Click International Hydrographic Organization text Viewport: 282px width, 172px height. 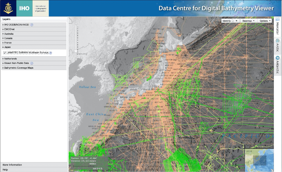(x=41, y=8)
